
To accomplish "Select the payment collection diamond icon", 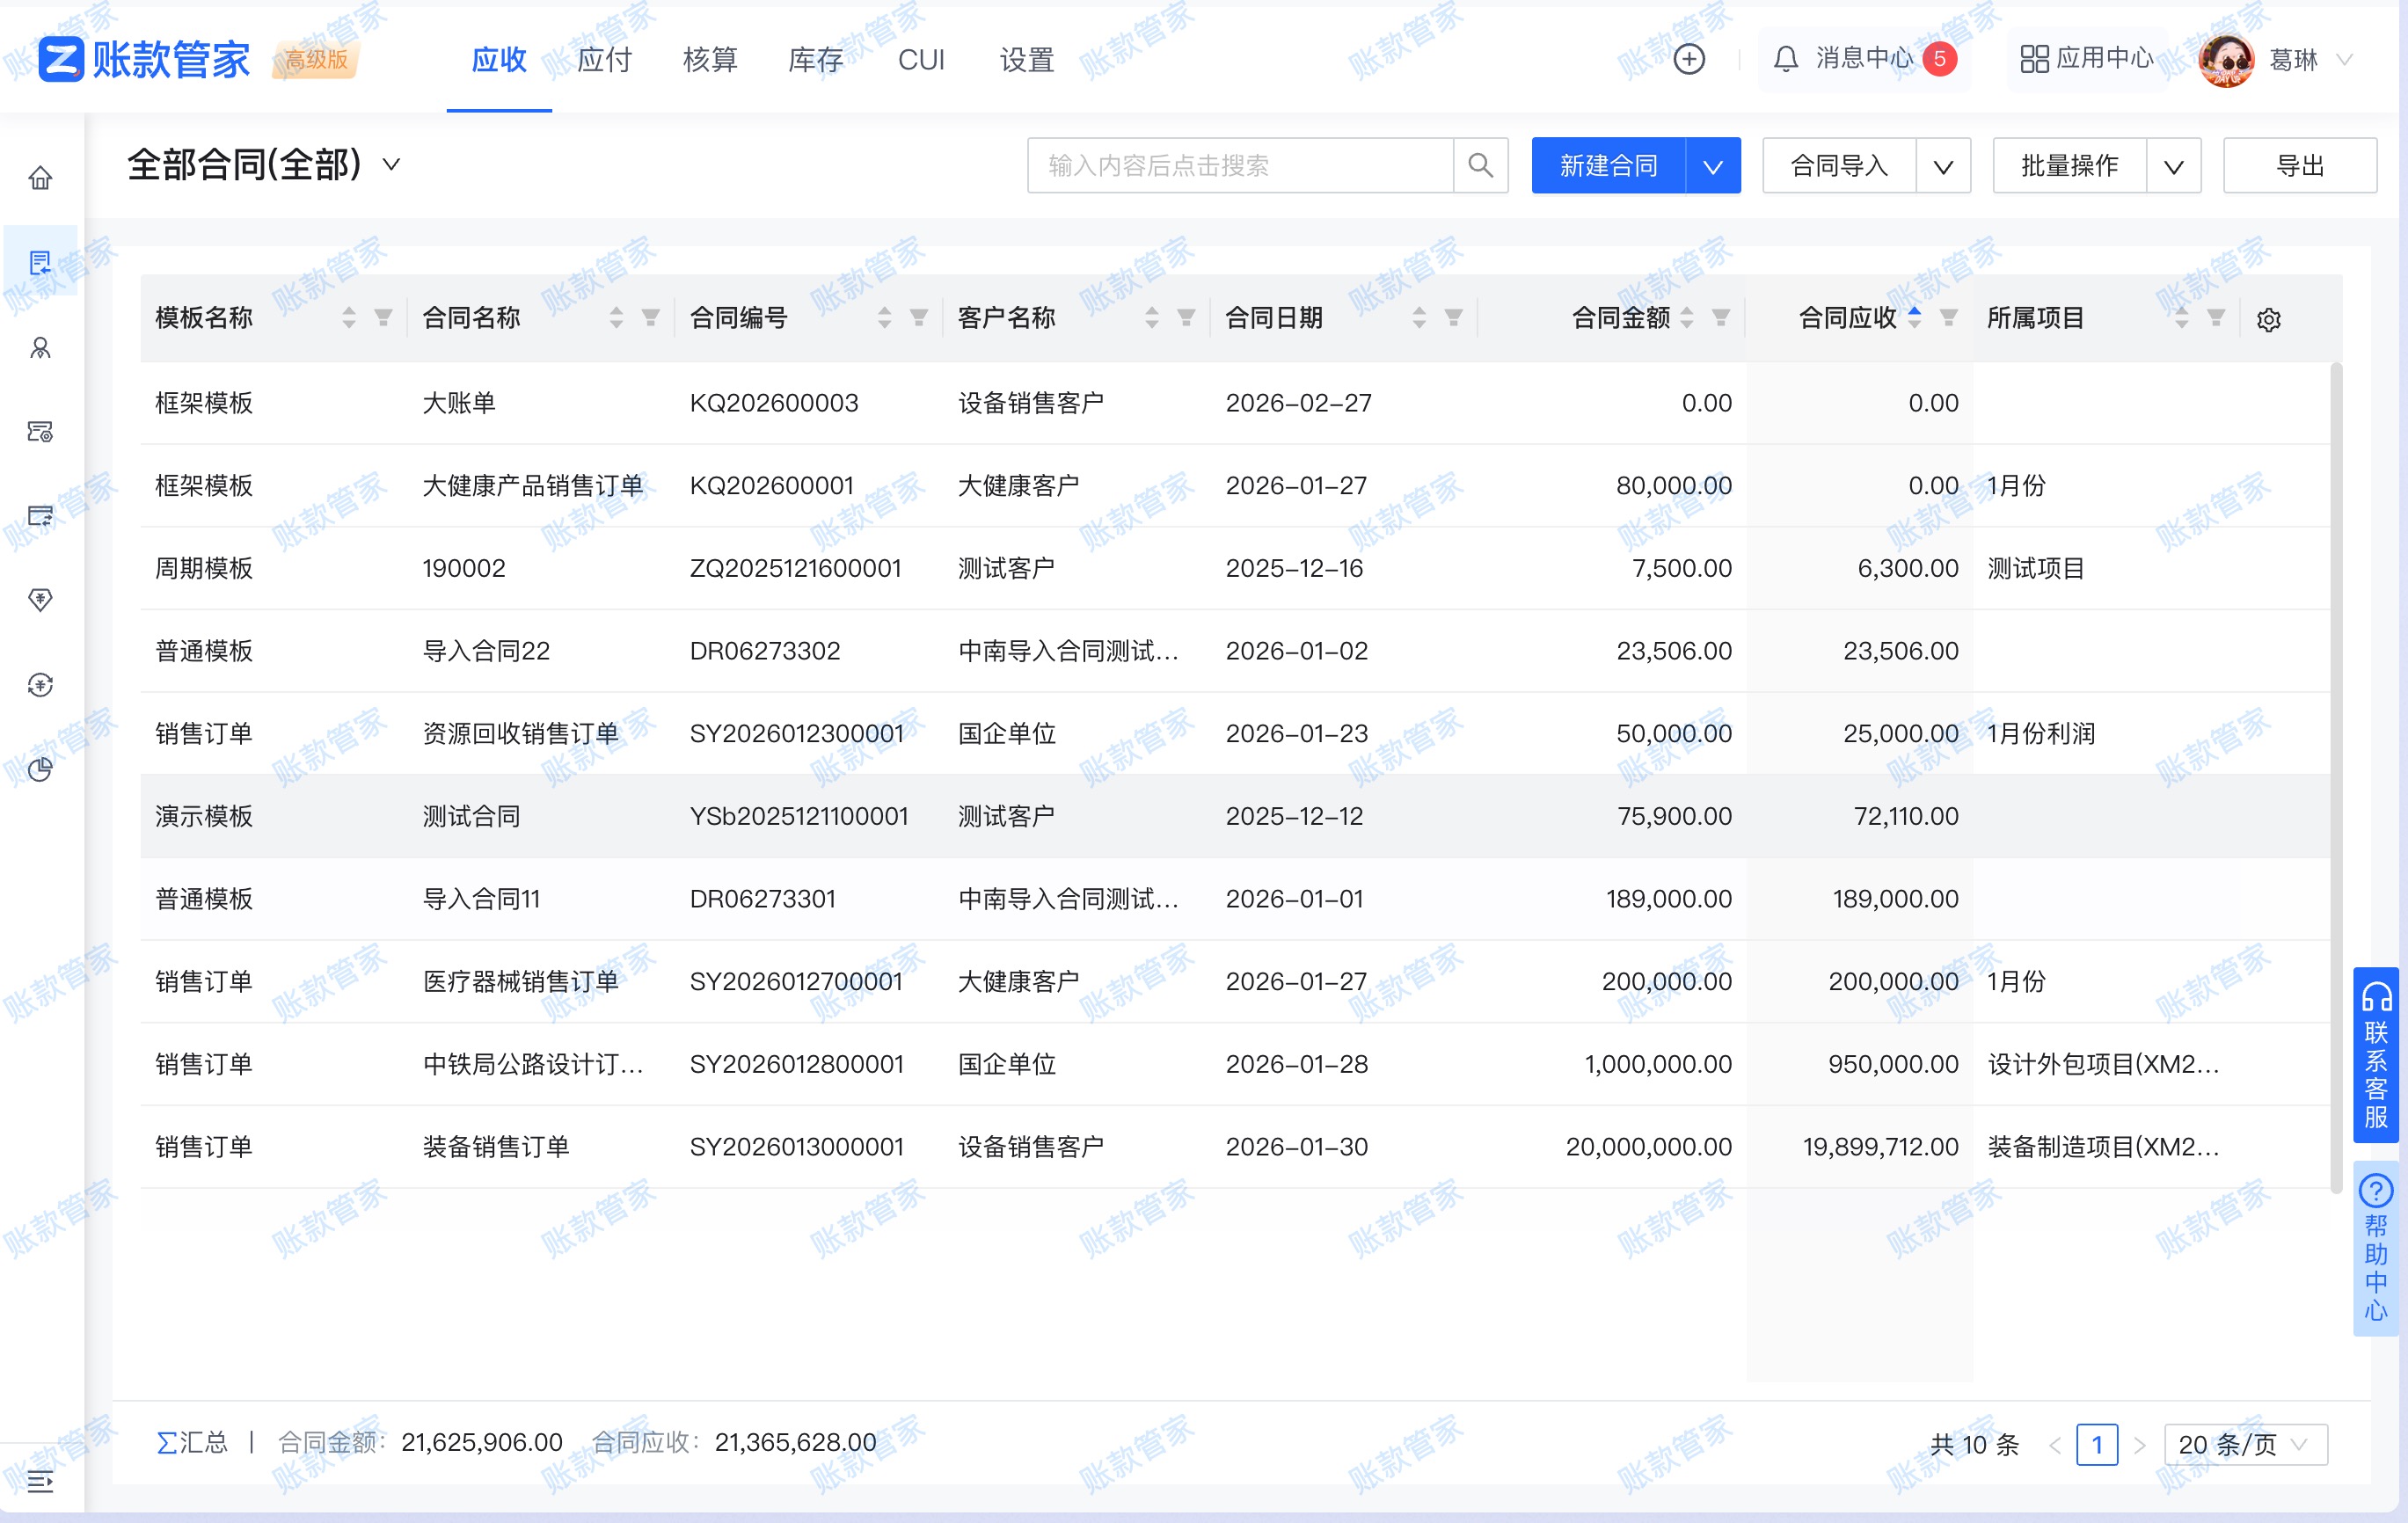I will point(40,600).
